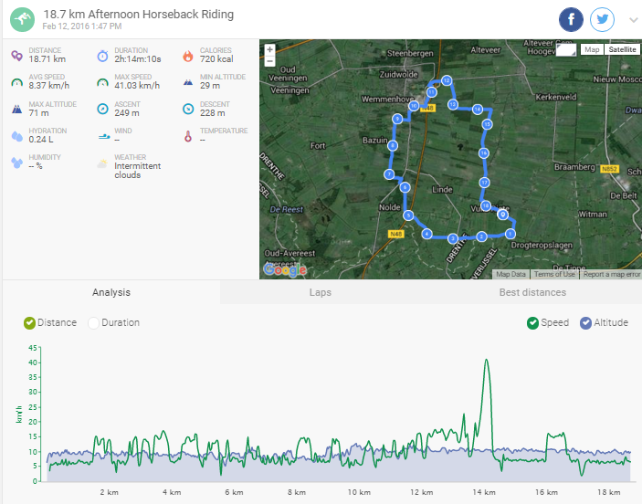Click the wind icon

[x=104, y=136]
